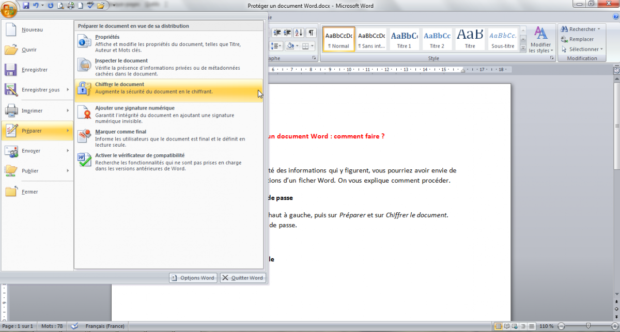Apply the Sous-titre style
This screenshot has height=332, width=620.
[x=503, y=39]
